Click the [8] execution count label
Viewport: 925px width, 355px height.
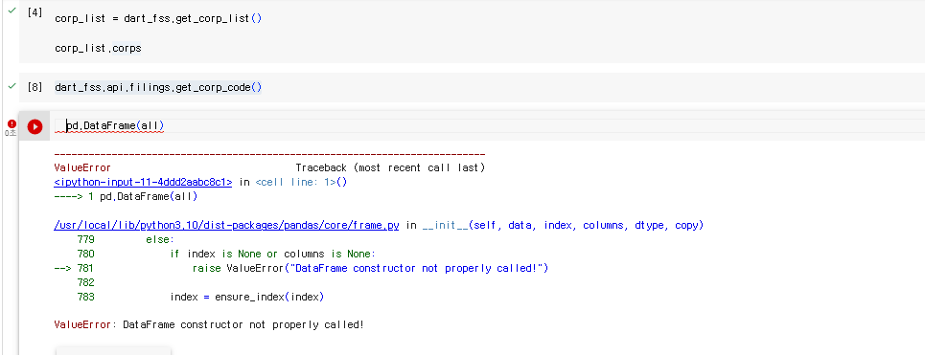[x=35, y=87]
